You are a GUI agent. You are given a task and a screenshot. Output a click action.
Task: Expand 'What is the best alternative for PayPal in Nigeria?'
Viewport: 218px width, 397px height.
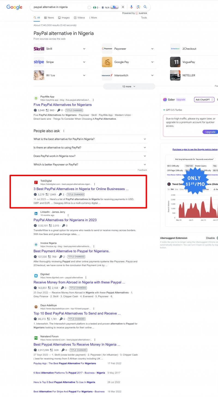[90, 139]
